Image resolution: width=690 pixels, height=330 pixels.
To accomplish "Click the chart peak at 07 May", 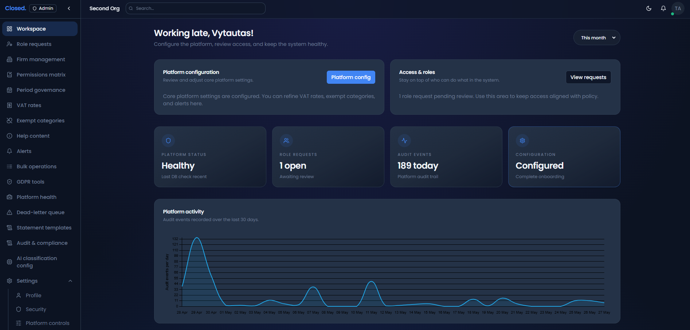I will 313,287.
